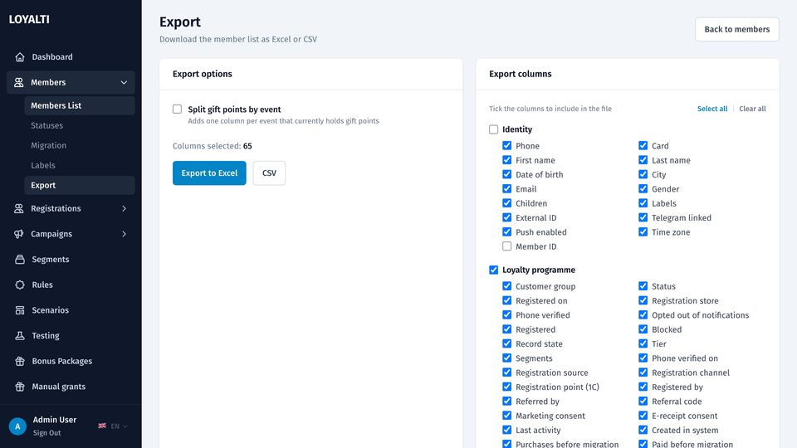This screenshot has width=797, height=448.
Task: Select the Export submenu item
Action: [x=80, y=185]
